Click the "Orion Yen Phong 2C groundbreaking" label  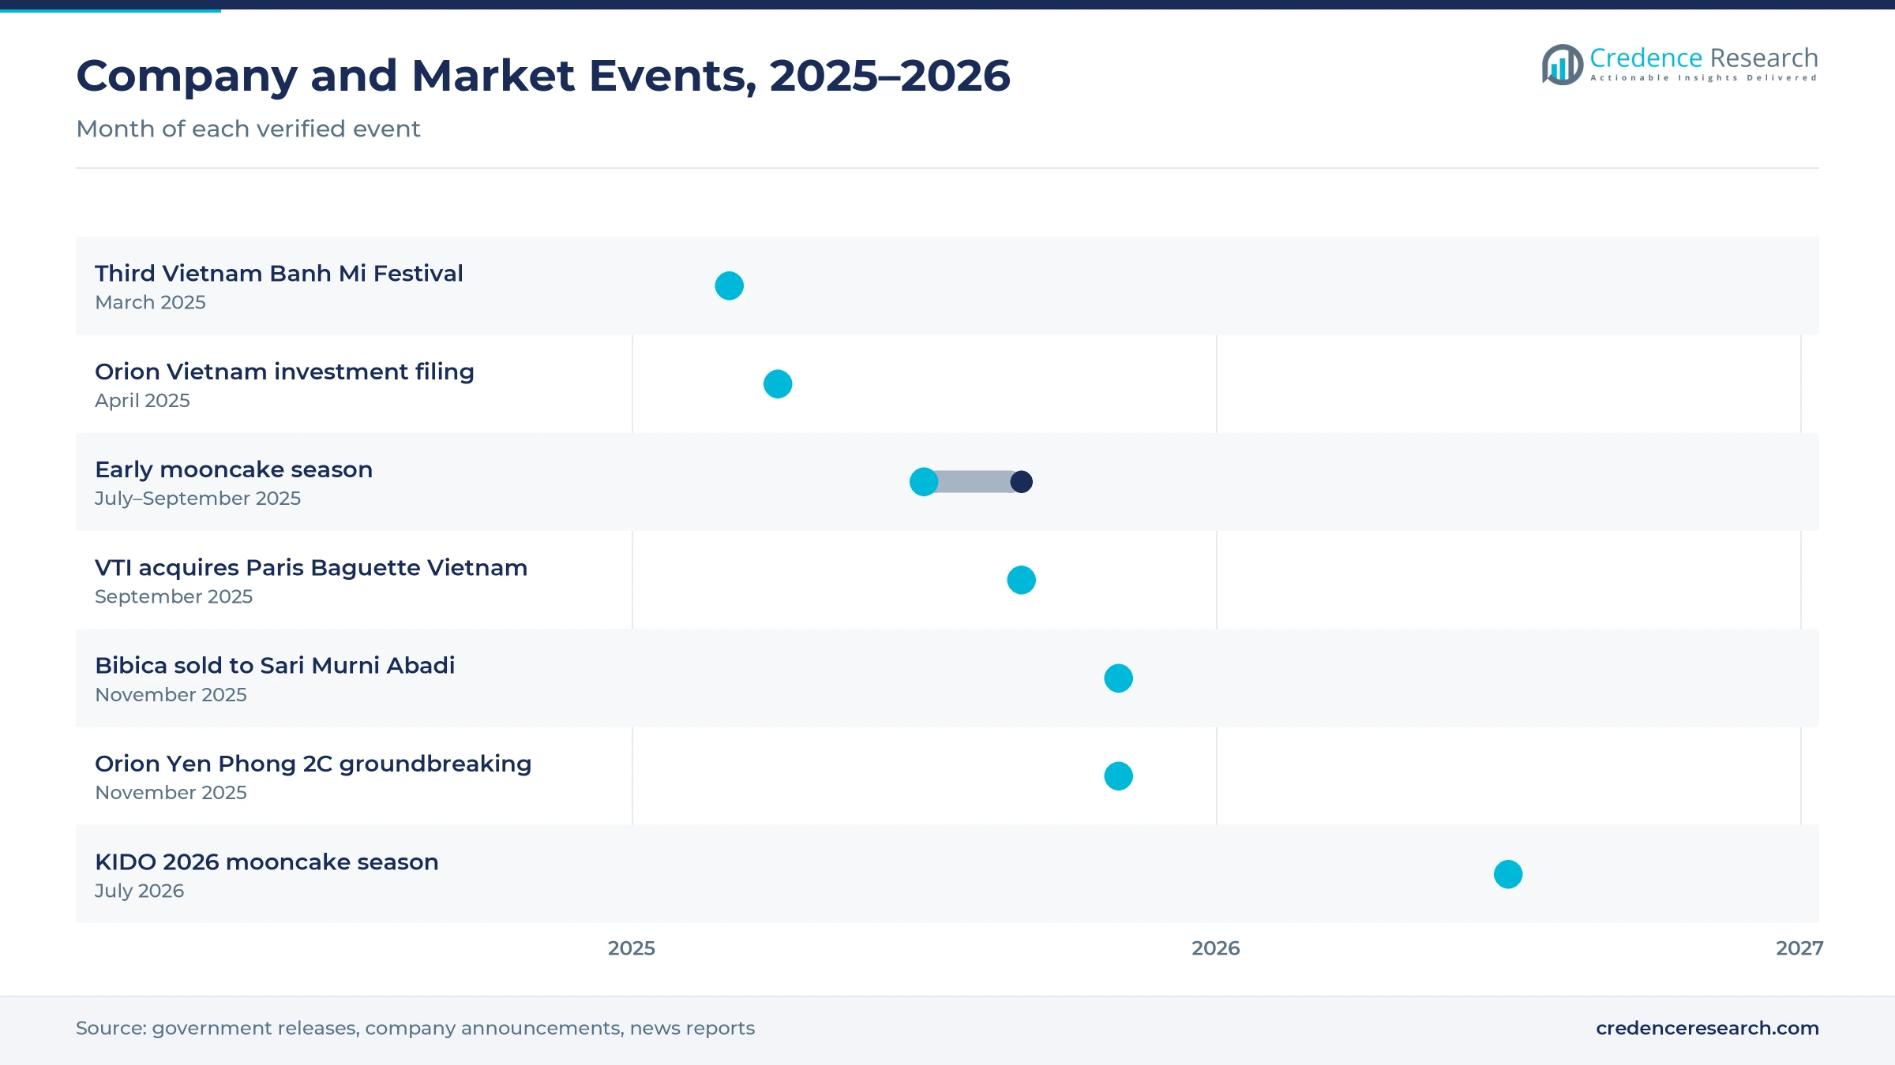(x=313, y=764)
